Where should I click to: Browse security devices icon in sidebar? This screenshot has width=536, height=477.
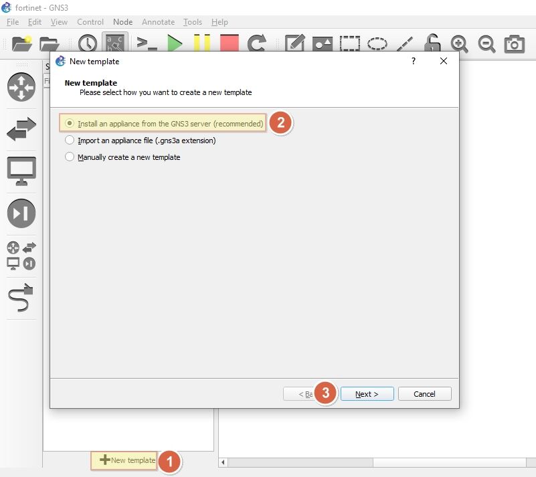point(21,213)
